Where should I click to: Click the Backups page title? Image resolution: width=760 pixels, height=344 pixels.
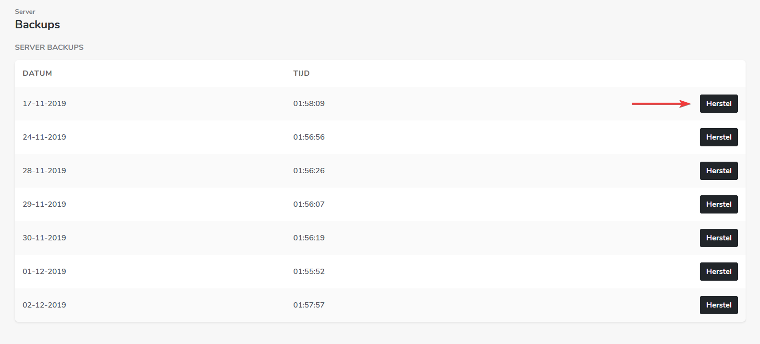[x=37, y=24]
